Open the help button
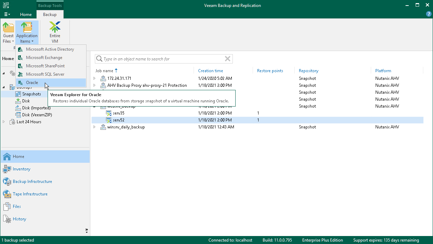 coord(429,14)
